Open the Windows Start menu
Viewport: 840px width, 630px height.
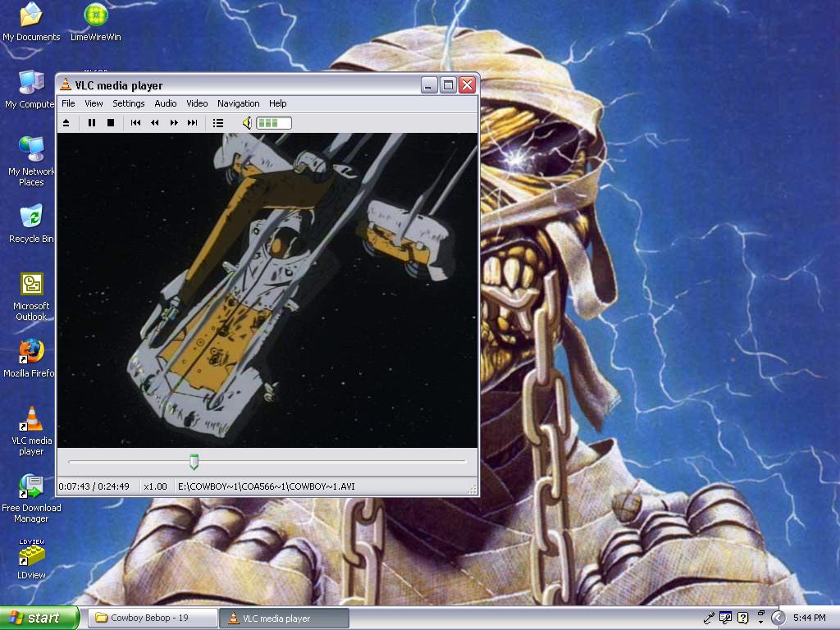click(39, 618)
